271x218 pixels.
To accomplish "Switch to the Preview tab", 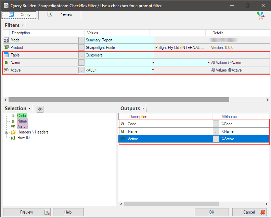I will [x=60, y=14].
